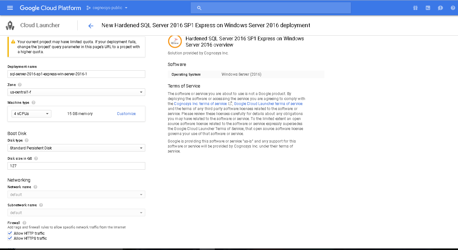This screenshot has width=458, height=250.
Task: Open Google Cloud Launcher terms of service
Action: (x=268, y=104)
